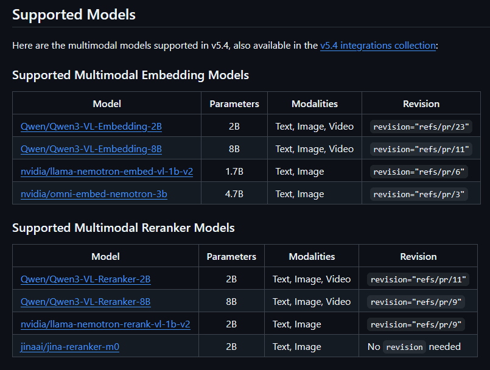The image size is (490, 370).
Task: Open the v5.4 integrations collection link
Action: point(377,46)
